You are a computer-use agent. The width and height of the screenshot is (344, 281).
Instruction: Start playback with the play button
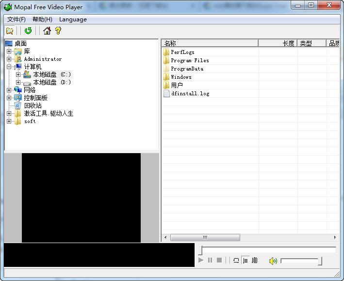click(200, 260)
